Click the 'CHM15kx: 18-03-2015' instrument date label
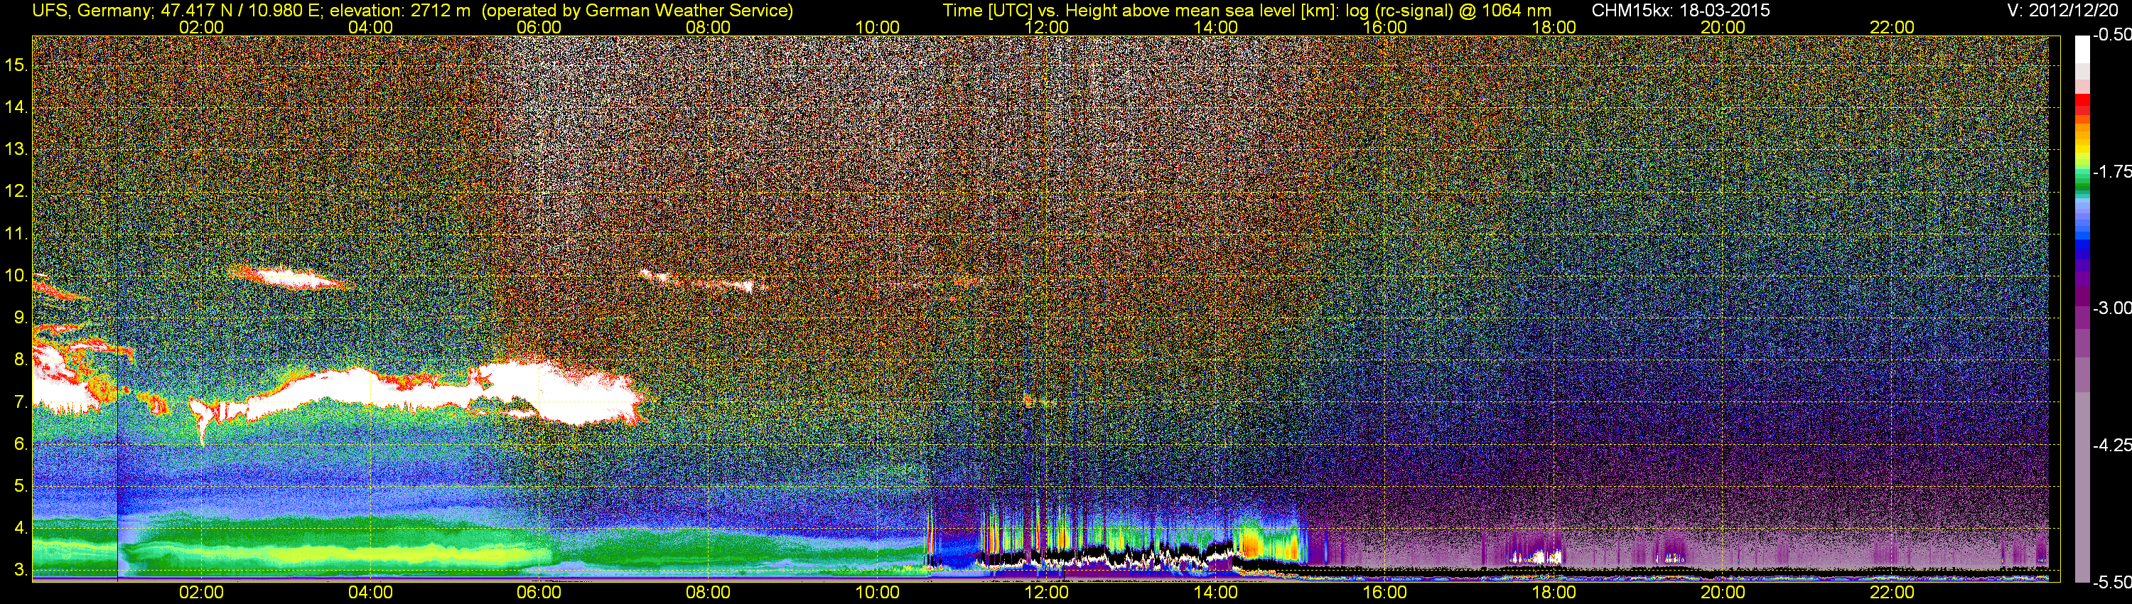The width and height of the screenshot is (2132, 604). pos(1681,11)
